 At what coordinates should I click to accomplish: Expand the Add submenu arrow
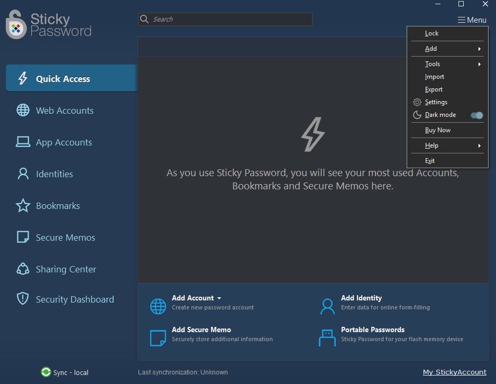[x=480, y=49]
